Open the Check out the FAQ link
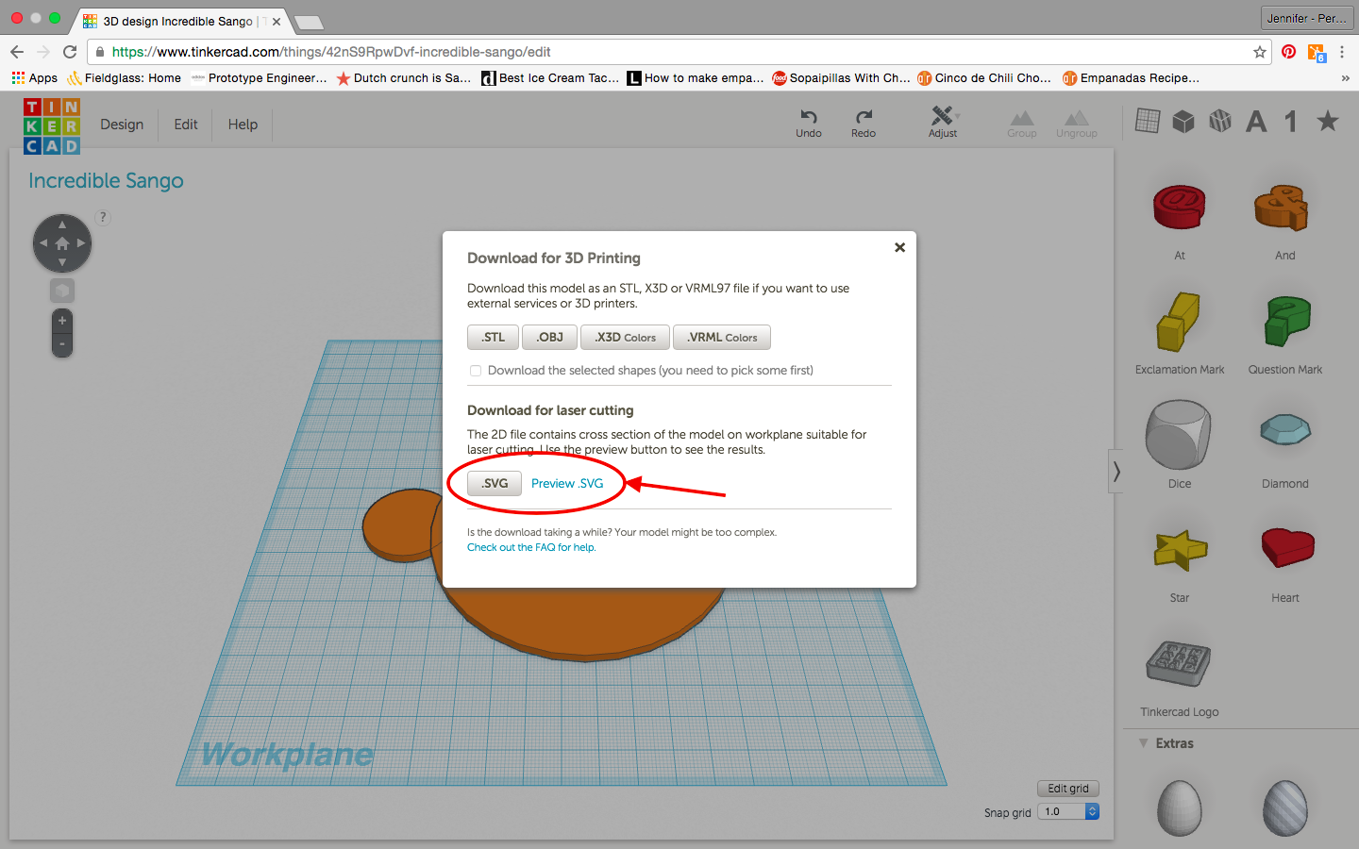This screenshot has height=849, width=1359. [531, 547]
